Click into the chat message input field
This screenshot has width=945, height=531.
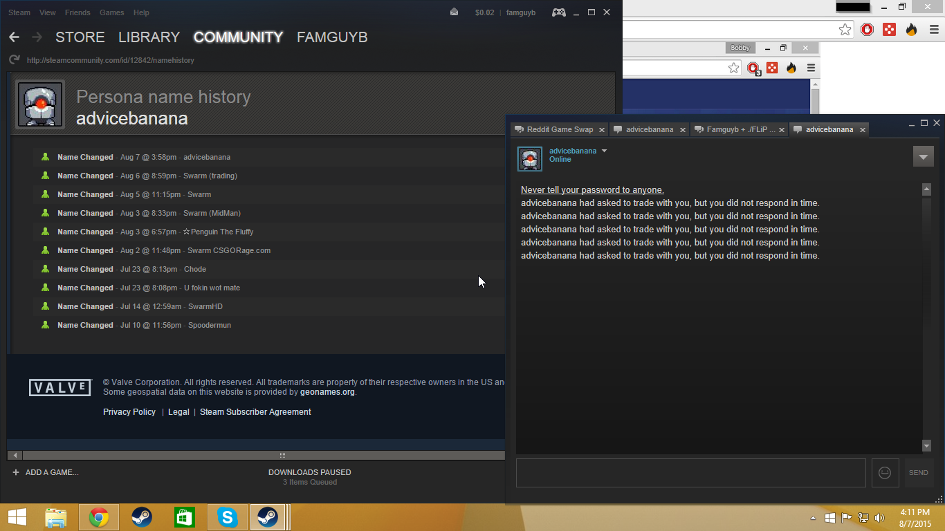click(x=690, y=473)
